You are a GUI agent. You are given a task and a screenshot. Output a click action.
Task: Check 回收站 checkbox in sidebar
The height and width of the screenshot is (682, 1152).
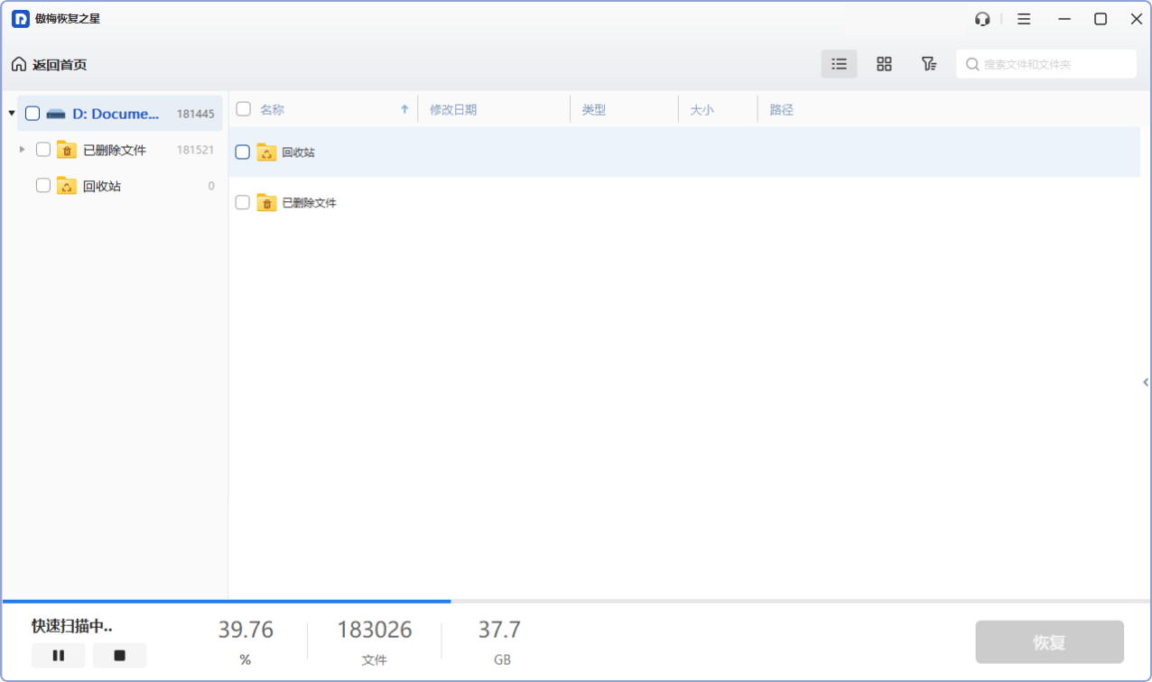(x=43, y=186)
